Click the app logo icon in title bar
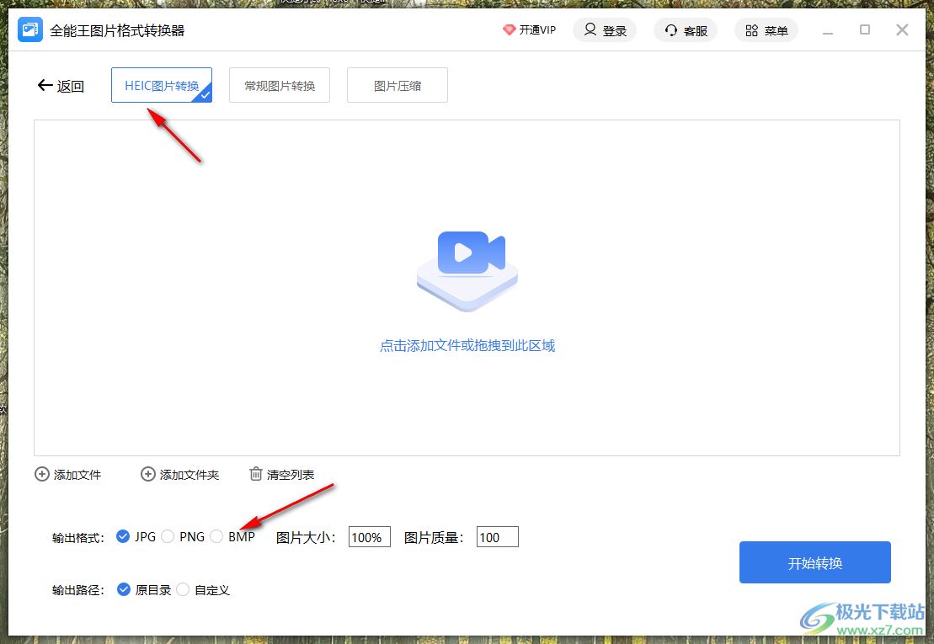The image size is (934, 644). pyautogui.click(x=29, y=29)
